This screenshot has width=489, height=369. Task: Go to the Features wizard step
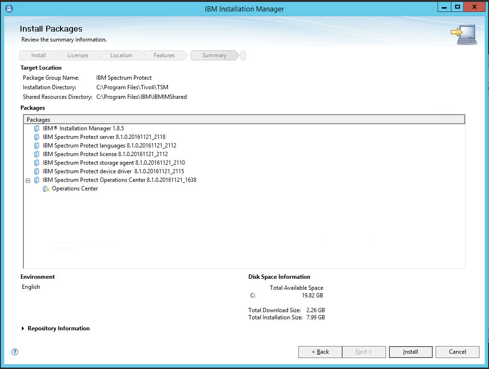(x=164, y=55)
